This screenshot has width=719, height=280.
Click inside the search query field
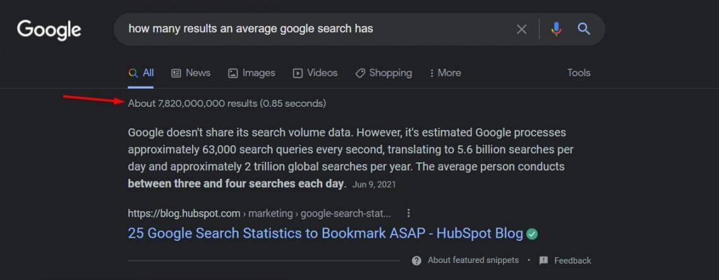tap(316, 29)
